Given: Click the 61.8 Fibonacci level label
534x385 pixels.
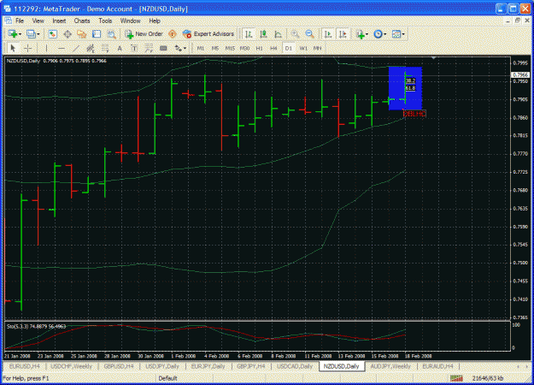Looking at the screenshot, I should 410,88.
